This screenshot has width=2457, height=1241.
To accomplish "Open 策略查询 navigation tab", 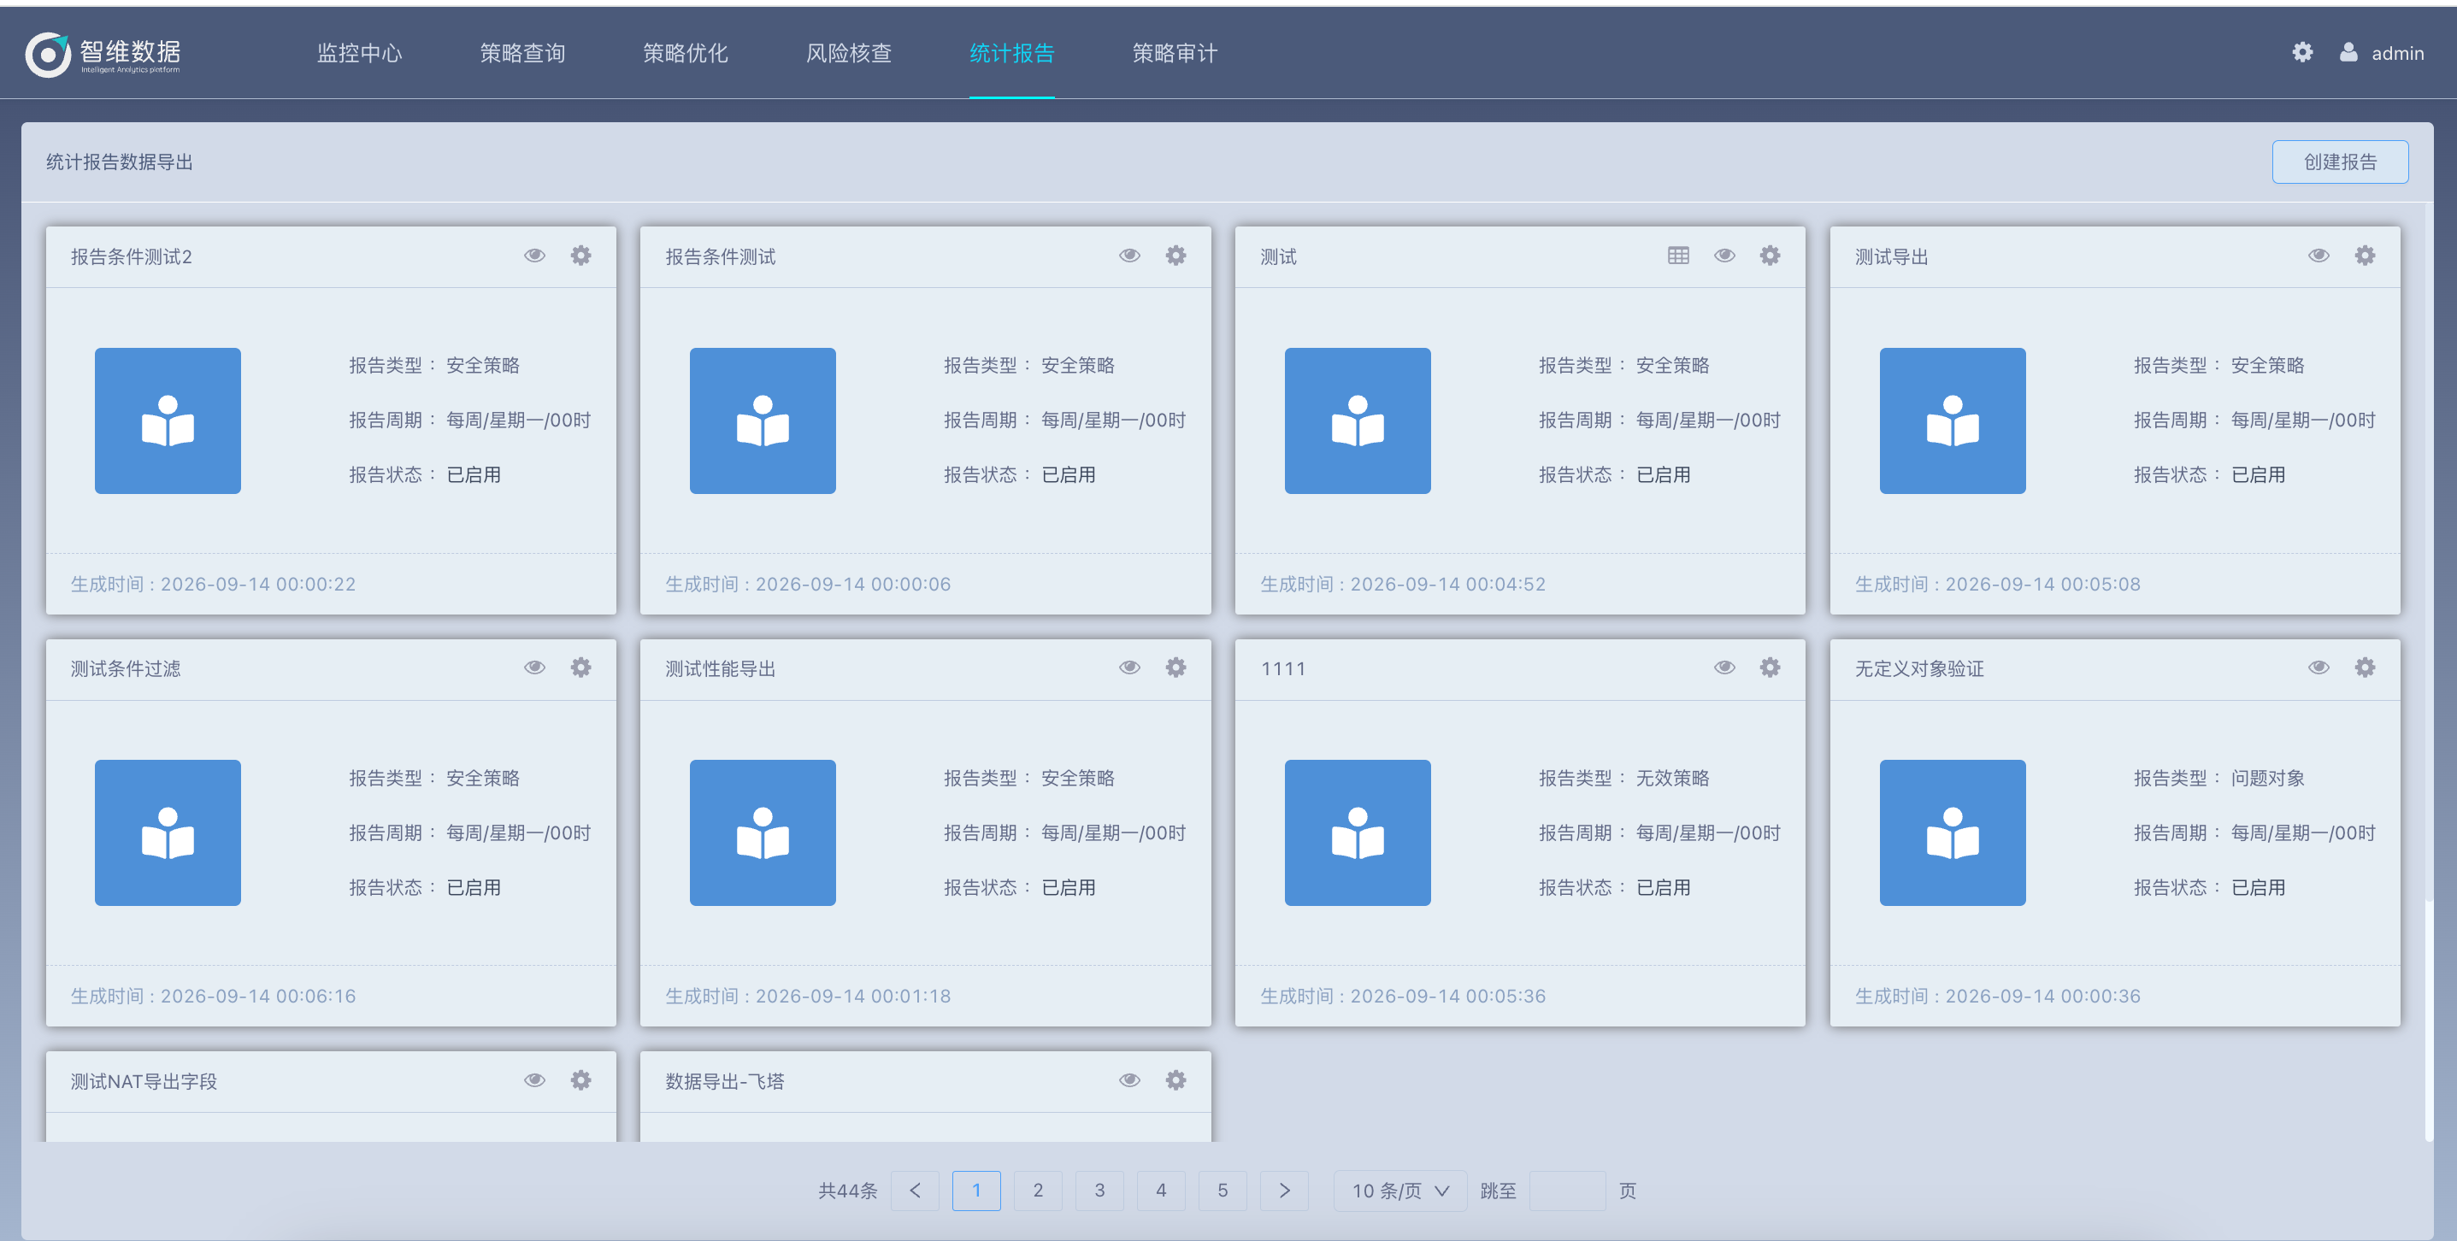I will (522, 53).
